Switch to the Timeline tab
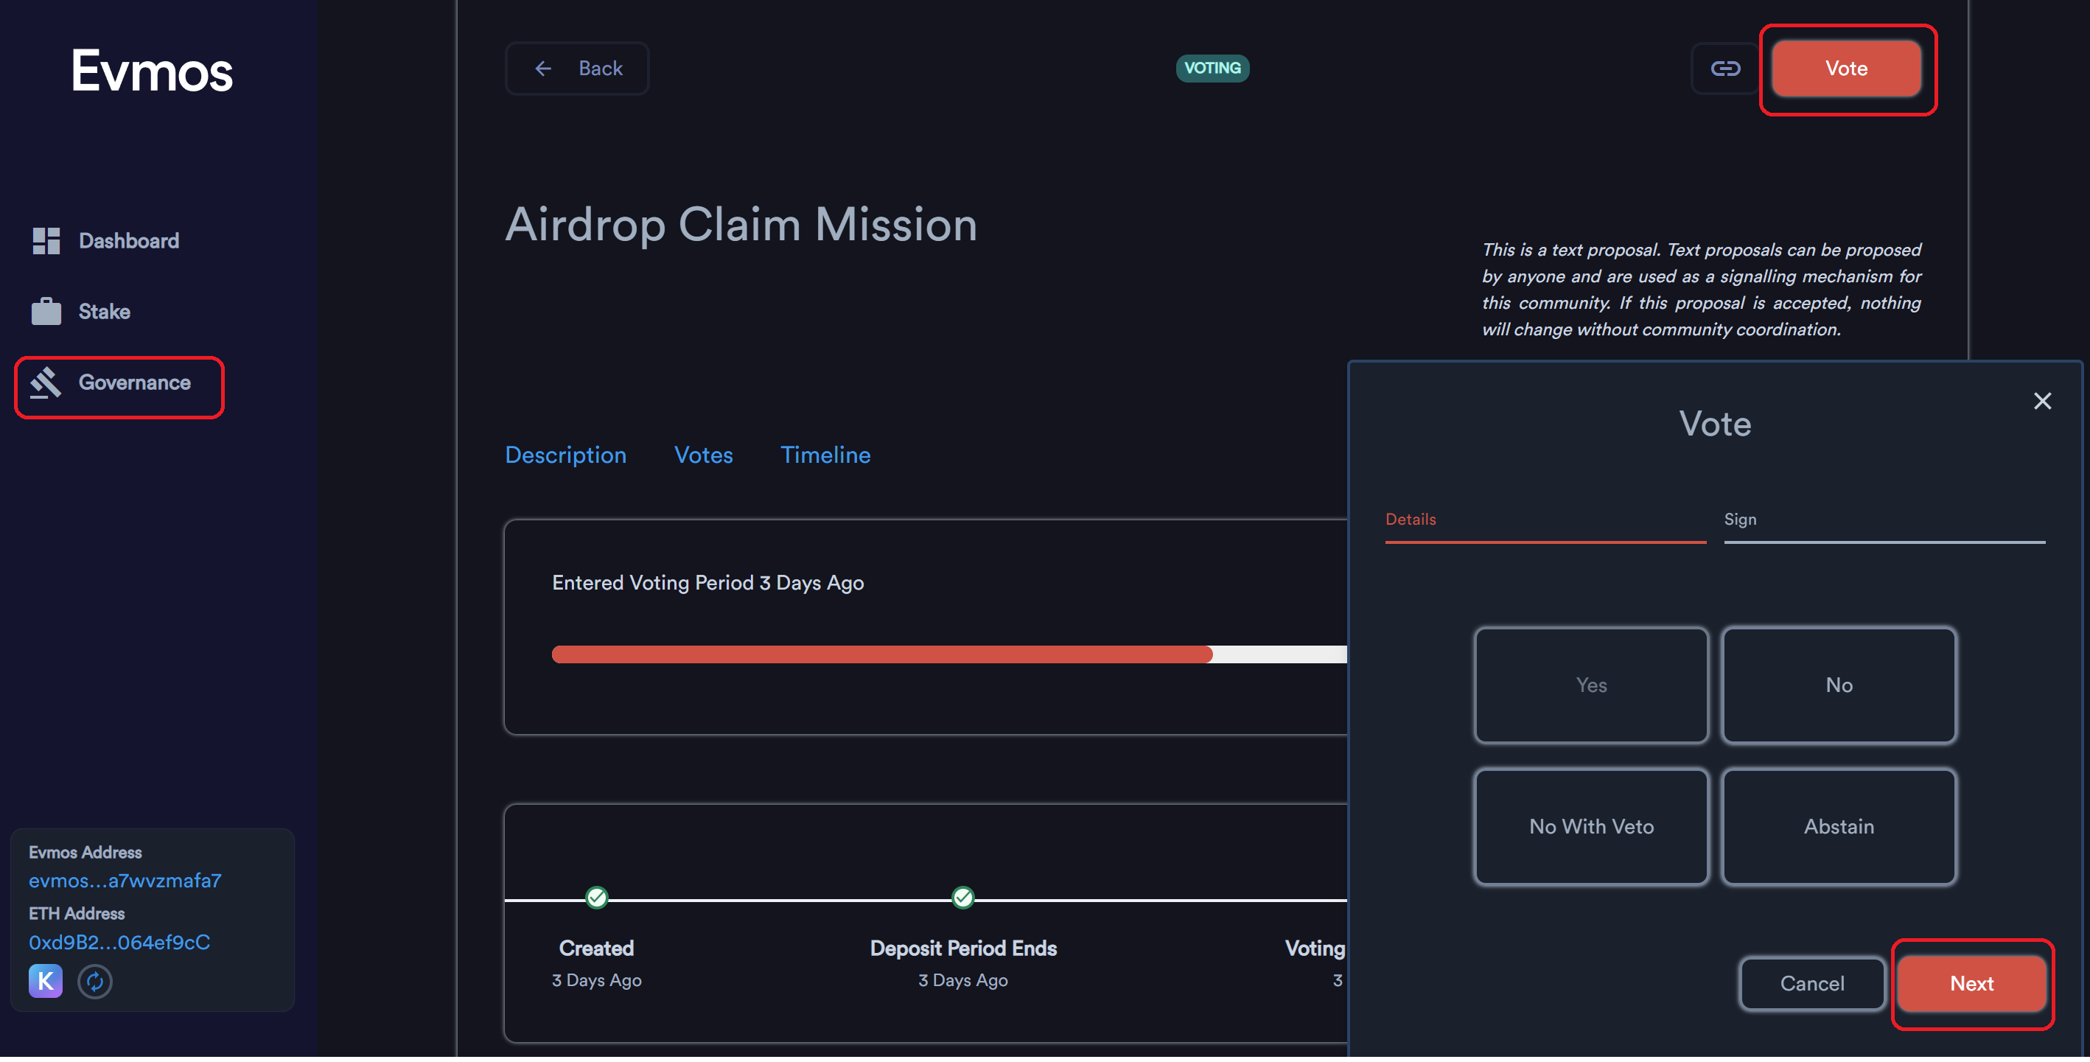 click(x=825, y=455)
